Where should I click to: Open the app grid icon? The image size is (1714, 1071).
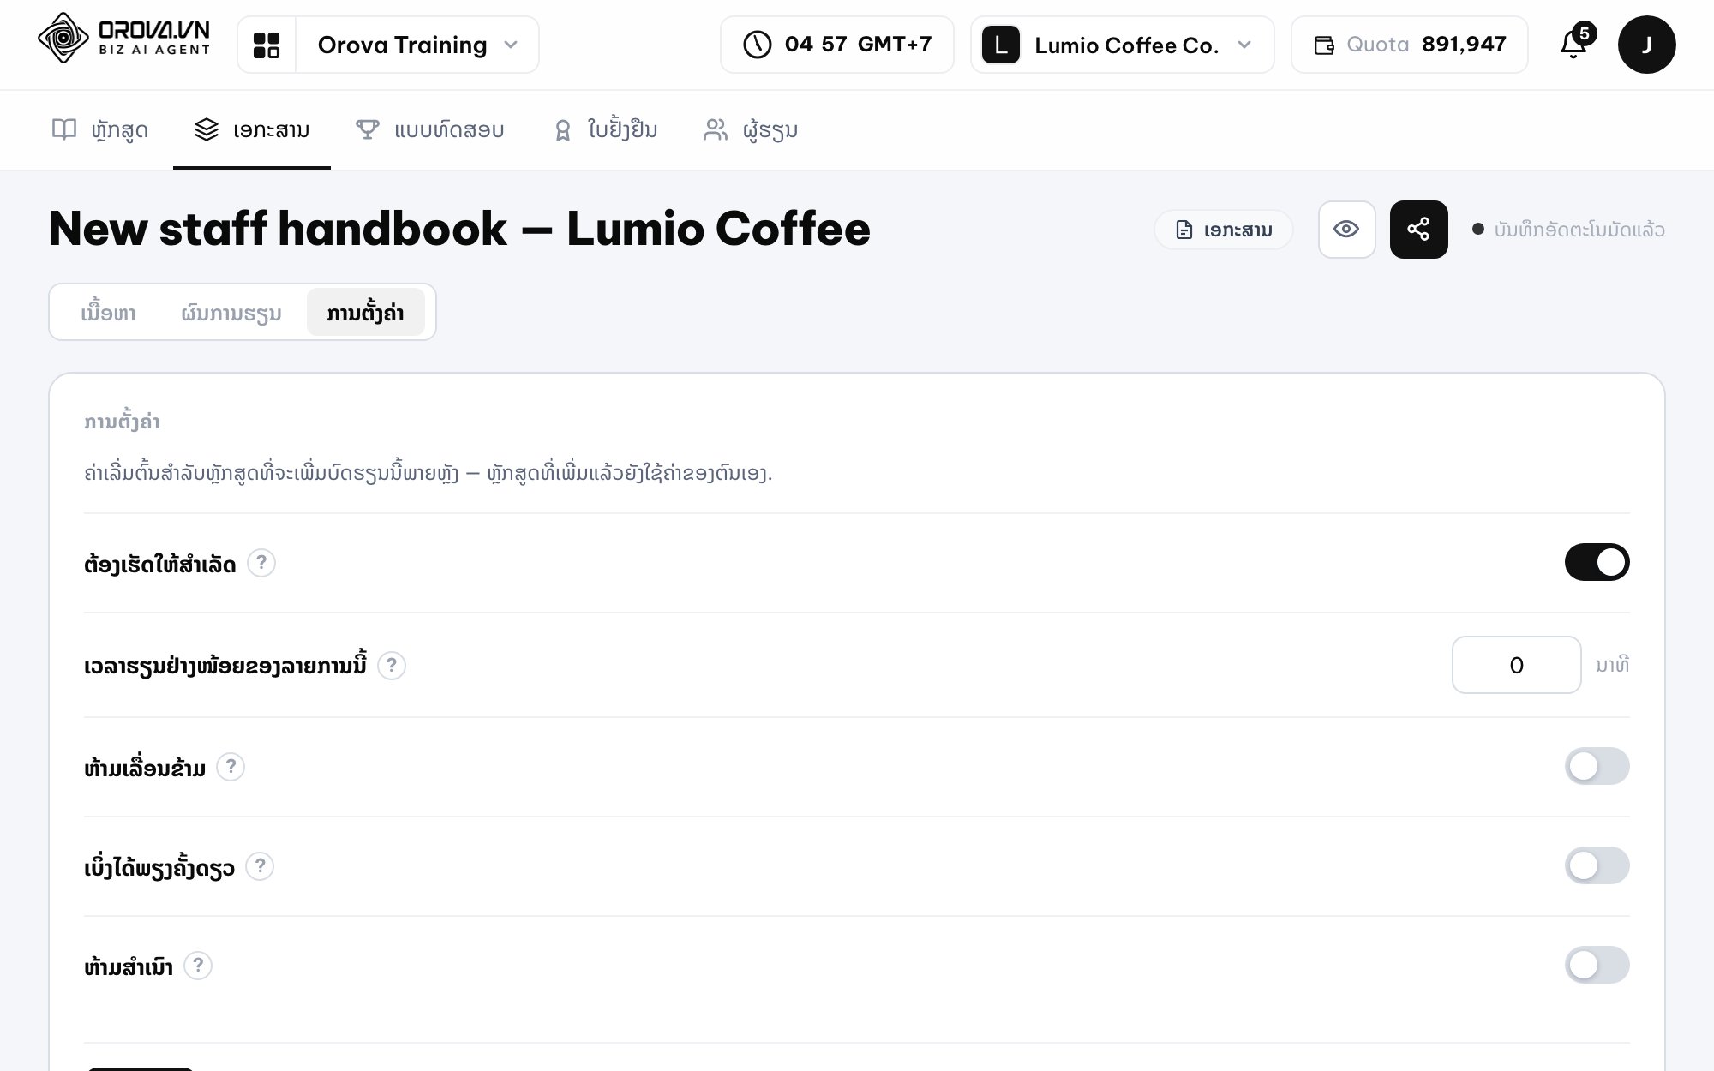click(x=267, y=45)
